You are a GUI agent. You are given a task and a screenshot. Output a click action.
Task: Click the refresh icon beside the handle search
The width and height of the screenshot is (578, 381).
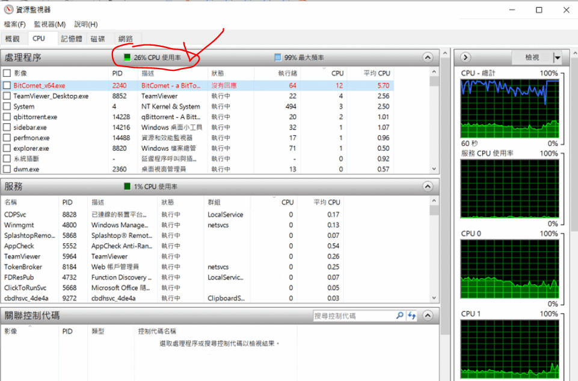(412, 315)
